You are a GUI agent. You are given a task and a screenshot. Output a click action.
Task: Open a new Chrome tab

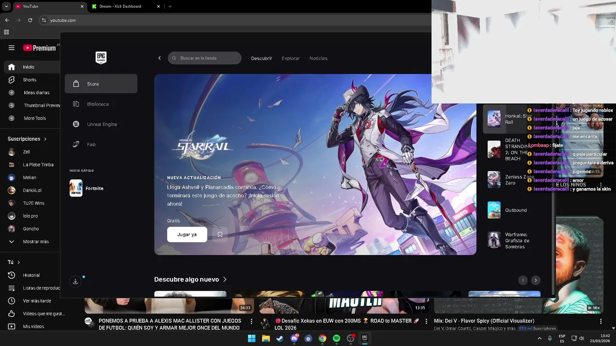[170, 6]
